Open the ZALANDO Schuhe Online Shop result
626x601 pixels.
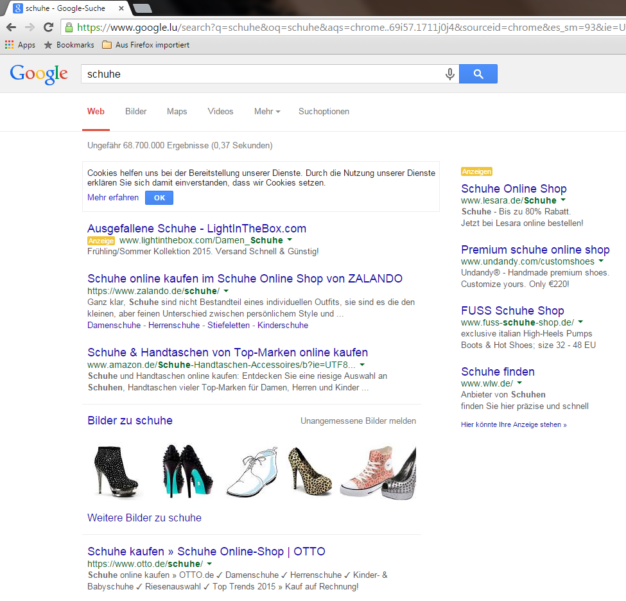(x=245, y=278)
